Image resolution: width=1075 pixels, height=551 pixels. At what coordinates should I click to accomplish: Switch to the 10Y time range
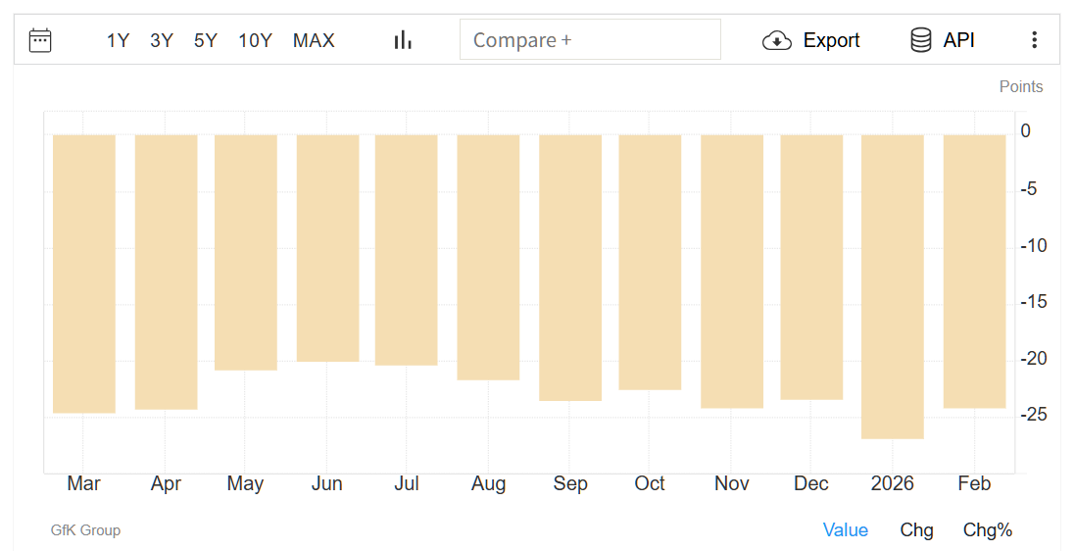(x=255, y=40)
